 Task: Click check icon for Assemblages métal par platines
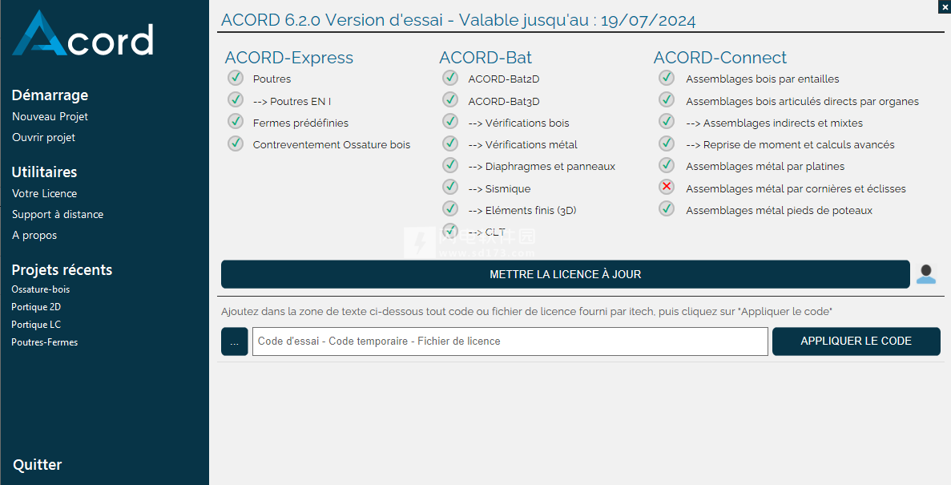(x=667, y=165)
